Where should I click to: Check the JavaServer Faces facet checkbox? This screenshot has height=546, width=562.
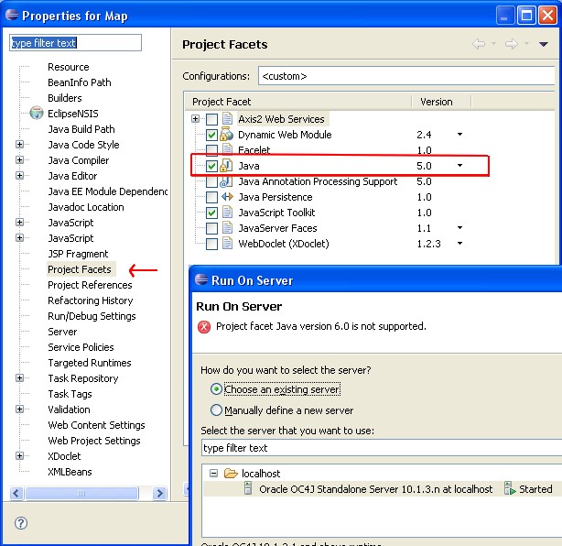[211, 228]
